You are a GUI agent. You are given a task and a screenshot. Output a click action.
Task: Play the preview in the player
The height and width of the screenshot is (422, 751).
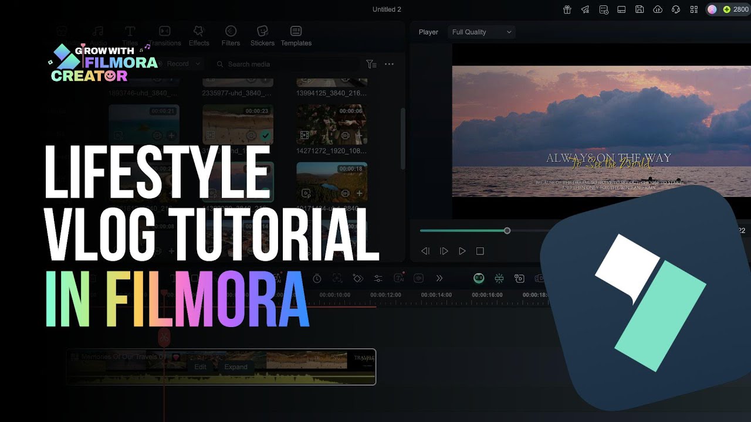pos(462,251)
